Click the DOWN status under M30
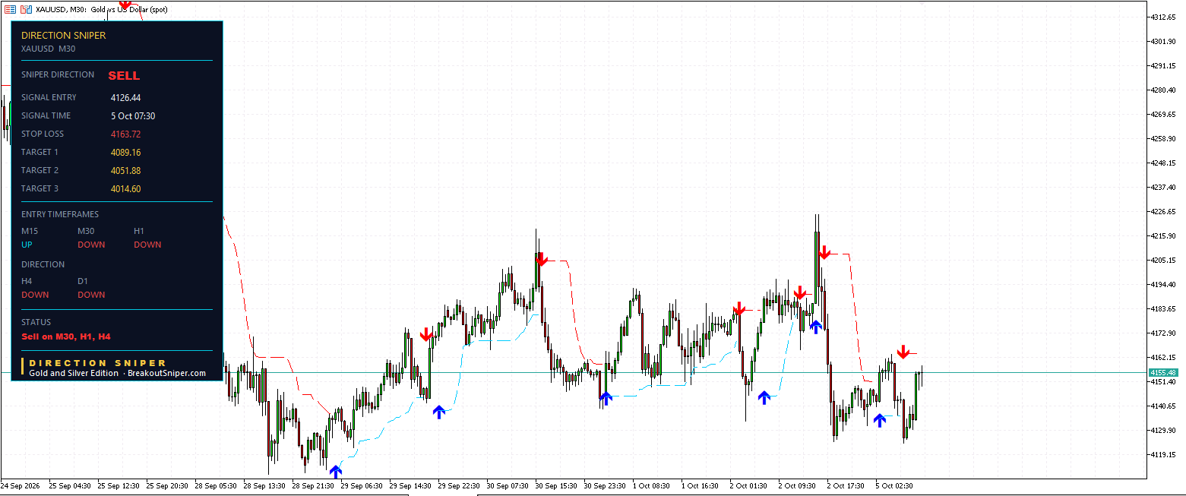Image resolution: width=1186 pixels, height=496 pixels. click(91, 245)
